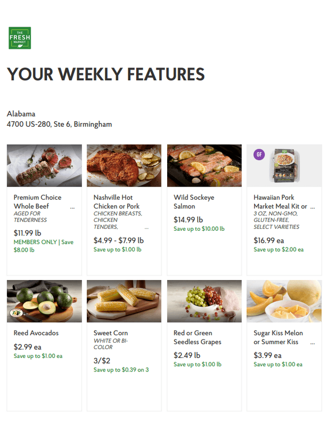
Task: Click the Birmingham store address
Action: (x=58, y=124)
